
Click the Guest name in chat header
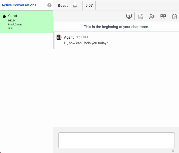click(63, 6)
